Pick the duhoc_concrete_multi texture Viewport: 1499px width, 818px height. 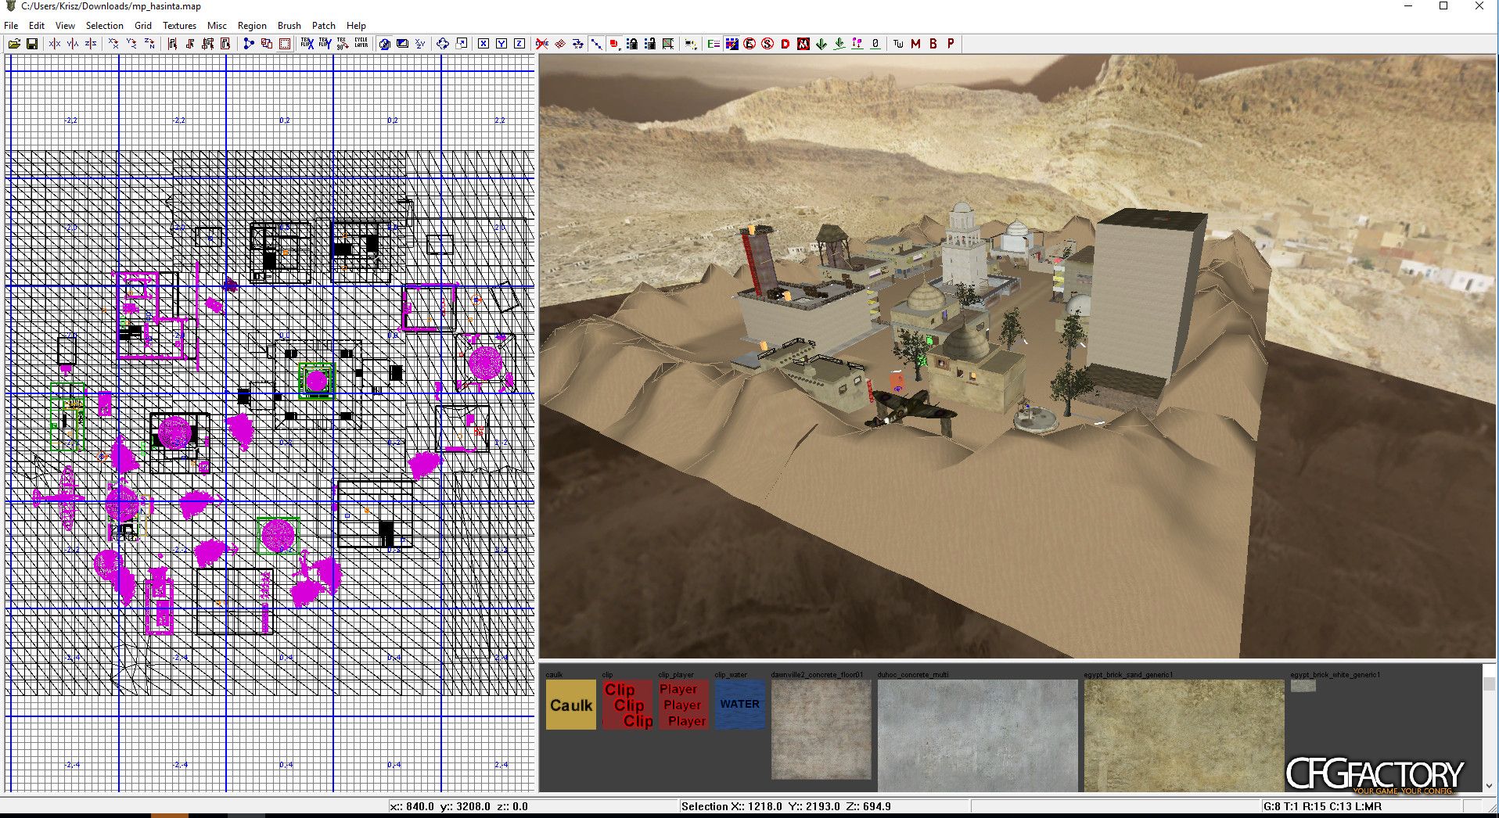tap(978, 736)
